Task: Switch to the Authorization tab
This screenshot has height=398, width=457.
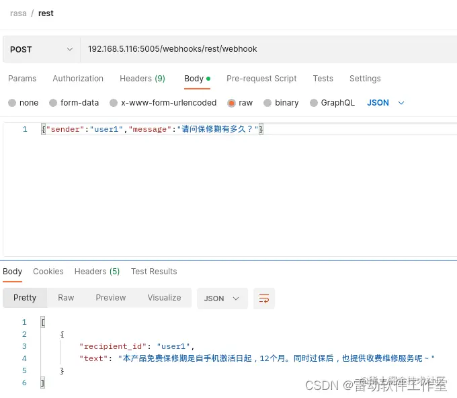Action: (78, 79)
